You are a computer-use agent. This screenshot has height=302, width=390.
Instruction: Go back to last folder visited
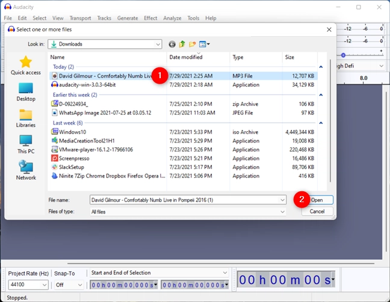click(172, 45)
